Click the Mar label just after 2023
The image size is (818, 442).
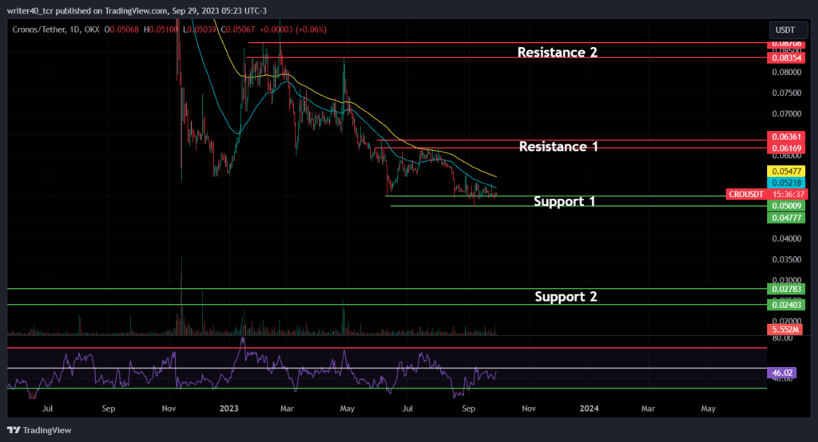pos(287,408)
